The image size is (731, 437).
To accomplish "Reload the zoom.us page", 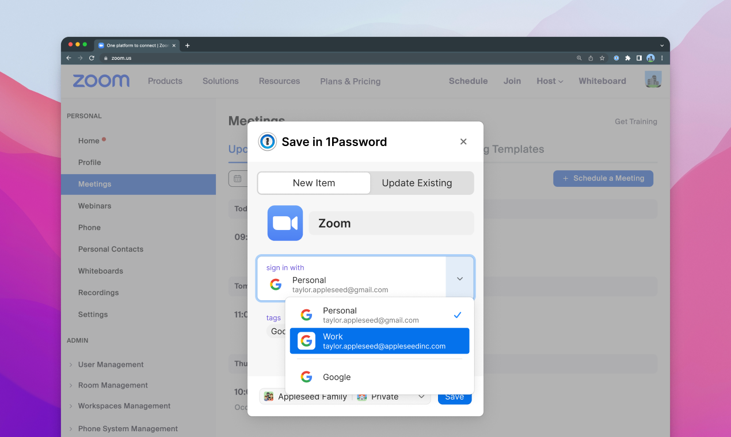I will [92, 58].
